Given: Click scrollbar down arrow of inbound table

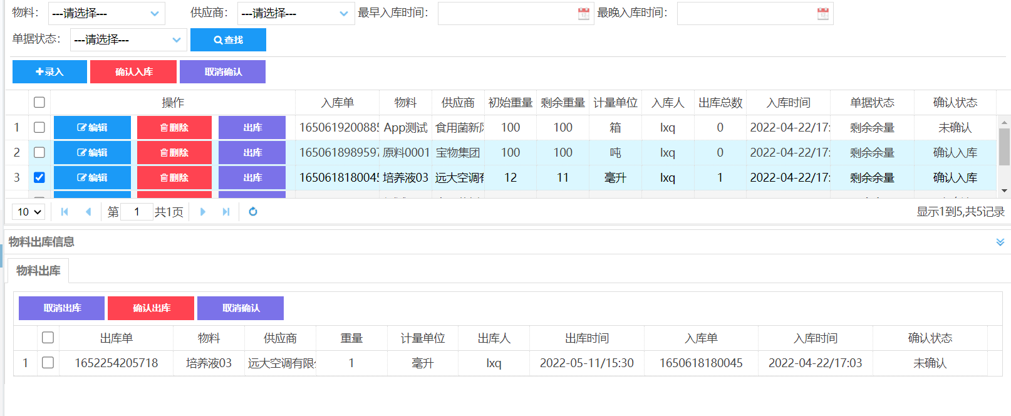Looking at the screenshot, I should click(x=1004, y=191).
